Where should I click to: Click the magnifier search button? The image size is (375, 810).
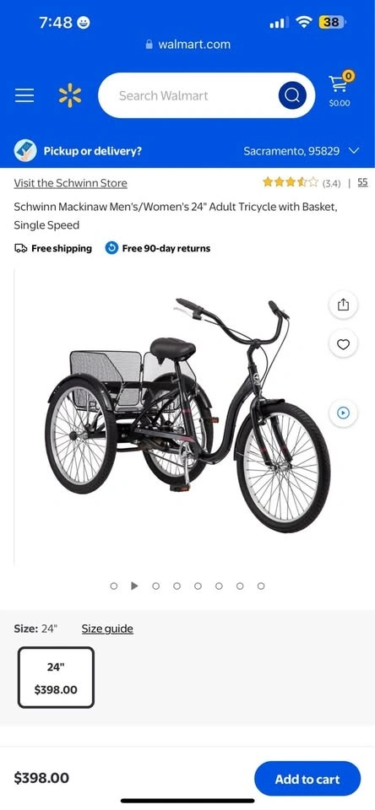[292, 95]
